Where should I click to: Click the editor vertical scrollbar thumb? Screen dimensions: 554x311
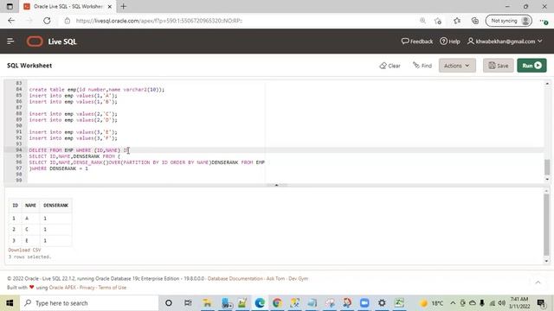(547, 167)
